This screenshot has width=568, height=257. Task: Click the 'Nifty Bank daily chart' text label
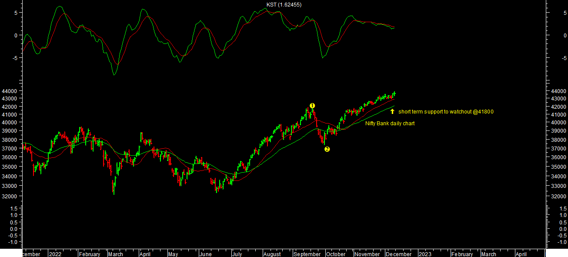tap(390, 123)
